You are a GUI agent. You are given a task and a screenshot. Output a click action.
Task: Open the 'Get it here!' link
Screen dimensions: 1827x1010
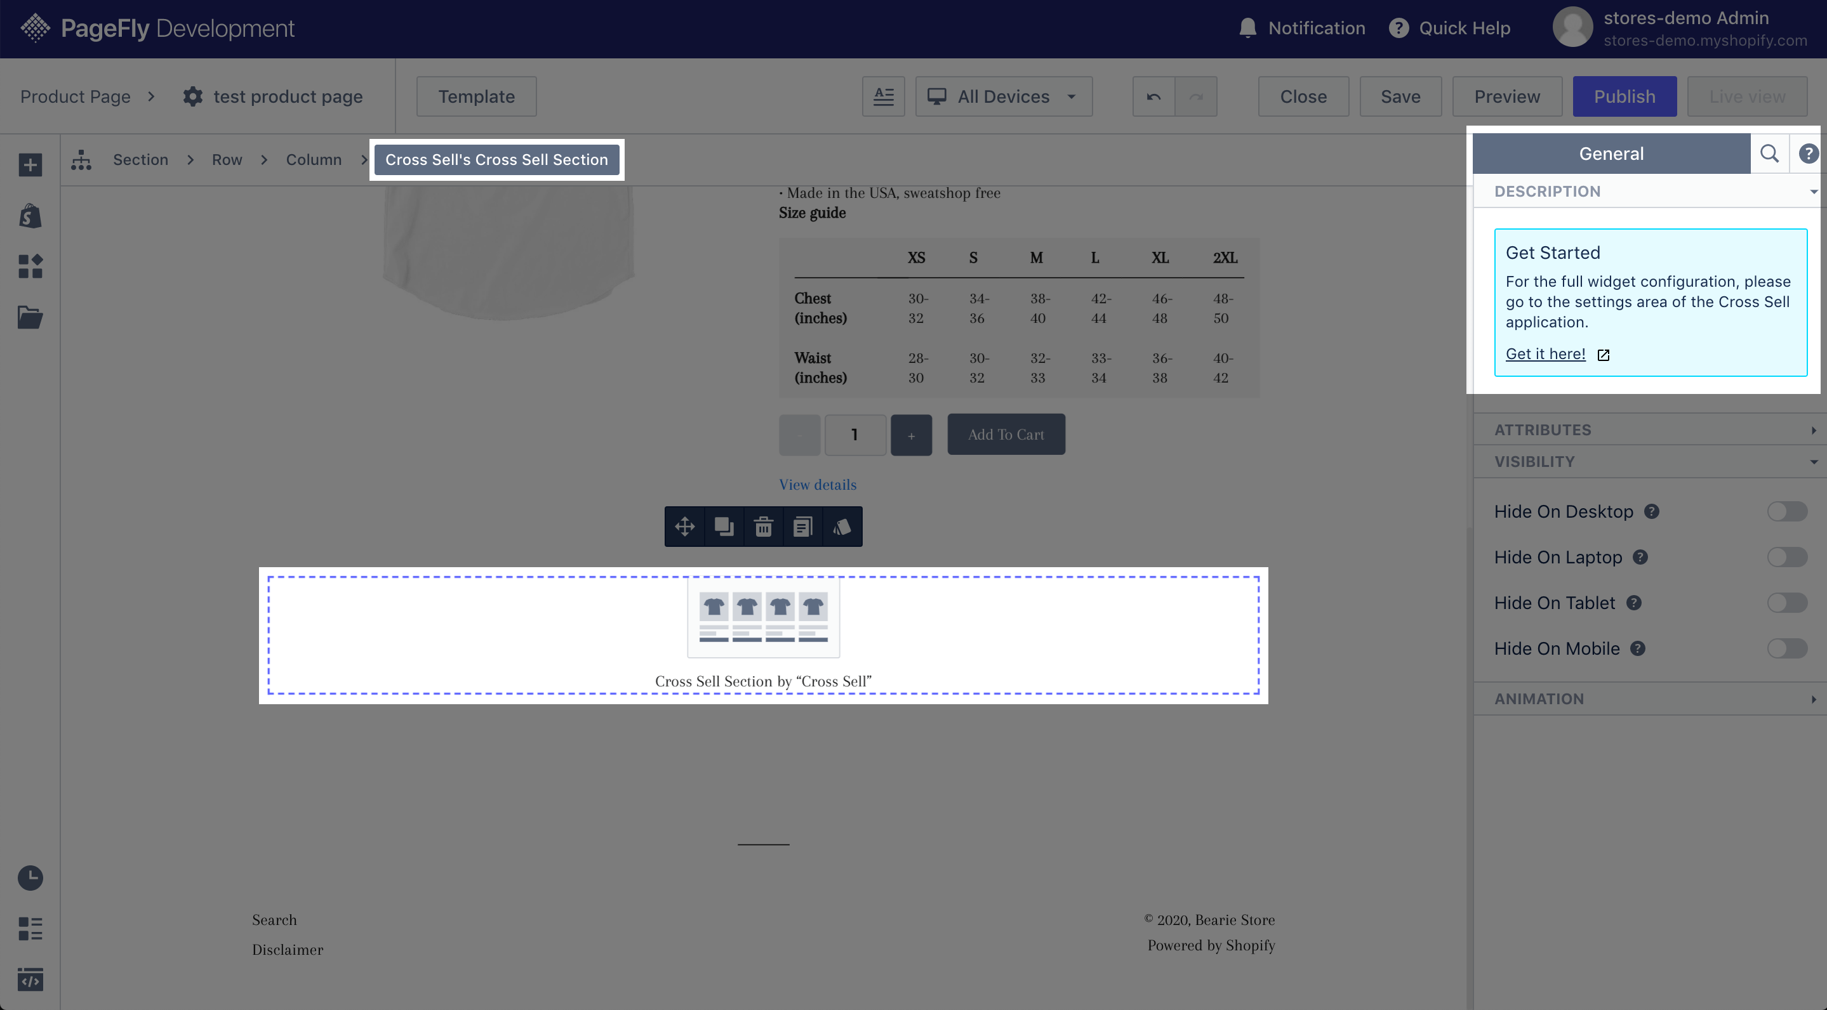1545,353
